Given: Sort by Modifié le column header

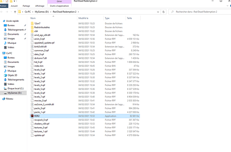Looking at the screenshot, I should [83, 18].
